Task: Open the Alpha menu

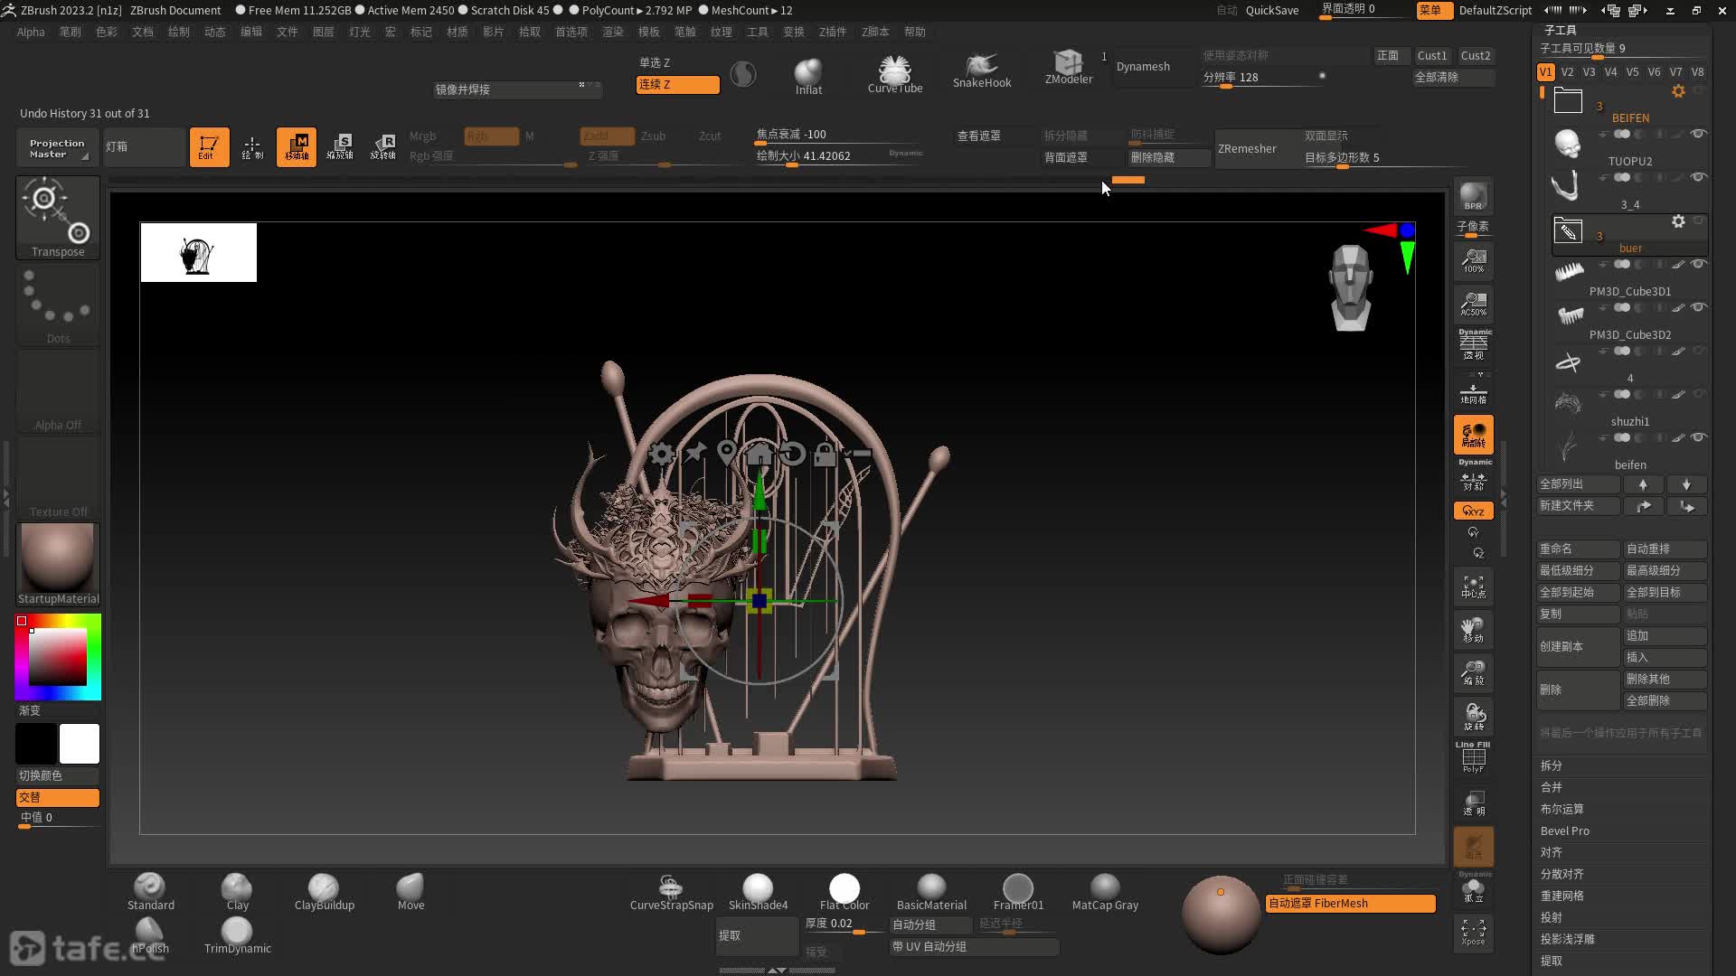Action: tap(31, 32)
